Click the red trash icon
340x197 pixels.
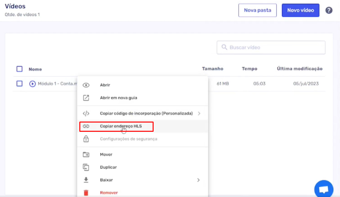(86, 193)
